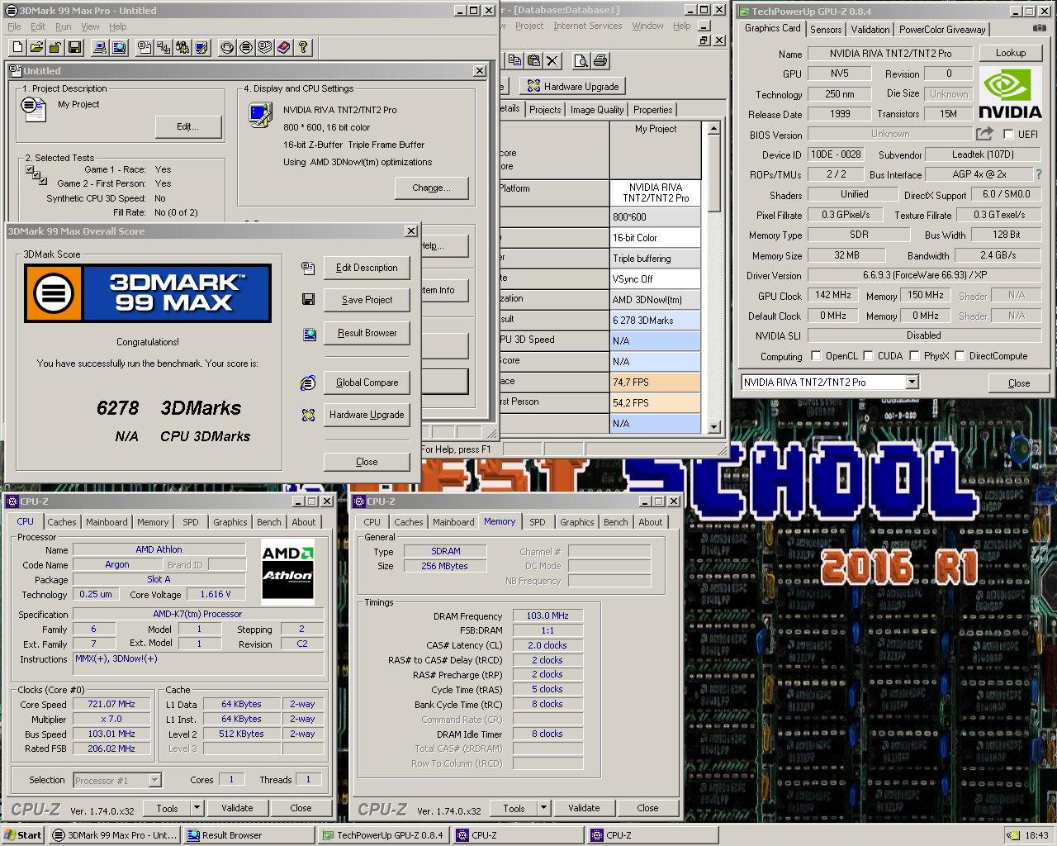Open the Run menu in 3DMark 99 Max
Image resolution: width=1057 pixels, height=846 pixels.
click(64, 26)
